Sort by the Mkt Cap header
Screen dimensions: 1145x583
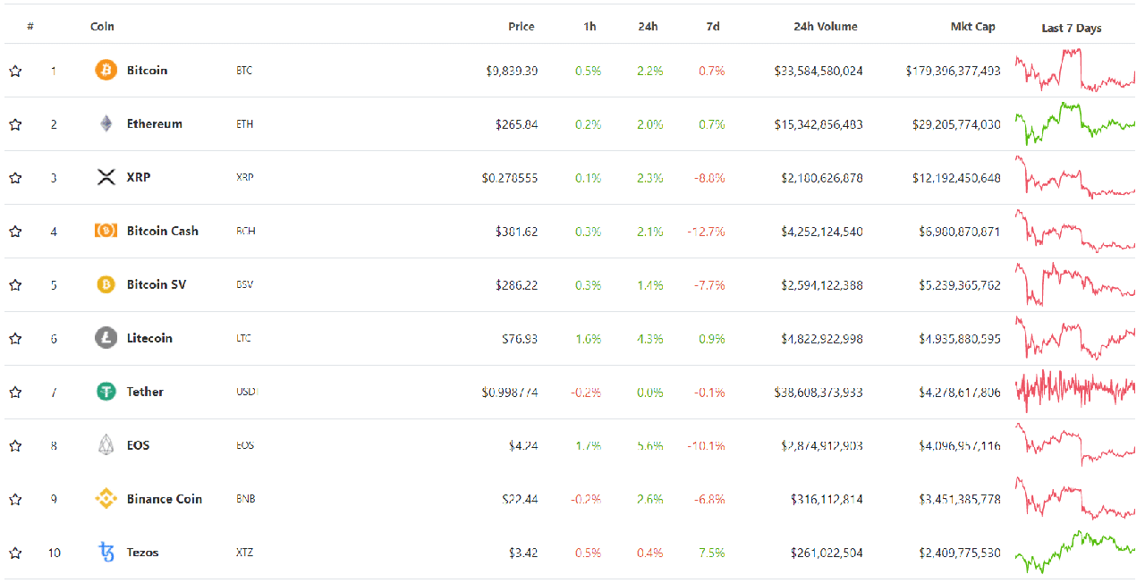pos(973,27)
